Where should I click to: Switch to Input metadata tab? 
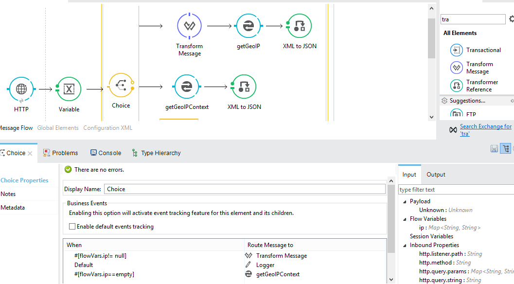pos(409,175)
